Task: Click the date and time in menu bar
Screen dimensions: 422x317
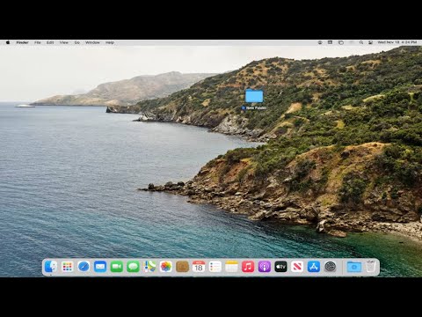Action: tap(397, 42)
